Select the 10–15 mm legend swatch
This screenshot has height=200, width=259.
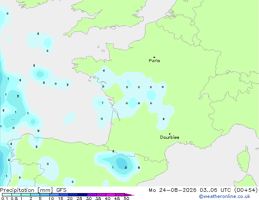54,195
